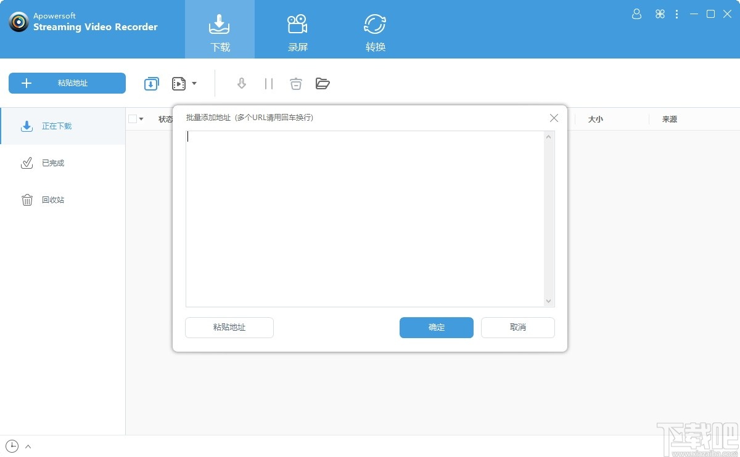The image size is (740, 457).
Task: Open the filter dropdown next to select-all checkbox
Action: coord(142,119)
